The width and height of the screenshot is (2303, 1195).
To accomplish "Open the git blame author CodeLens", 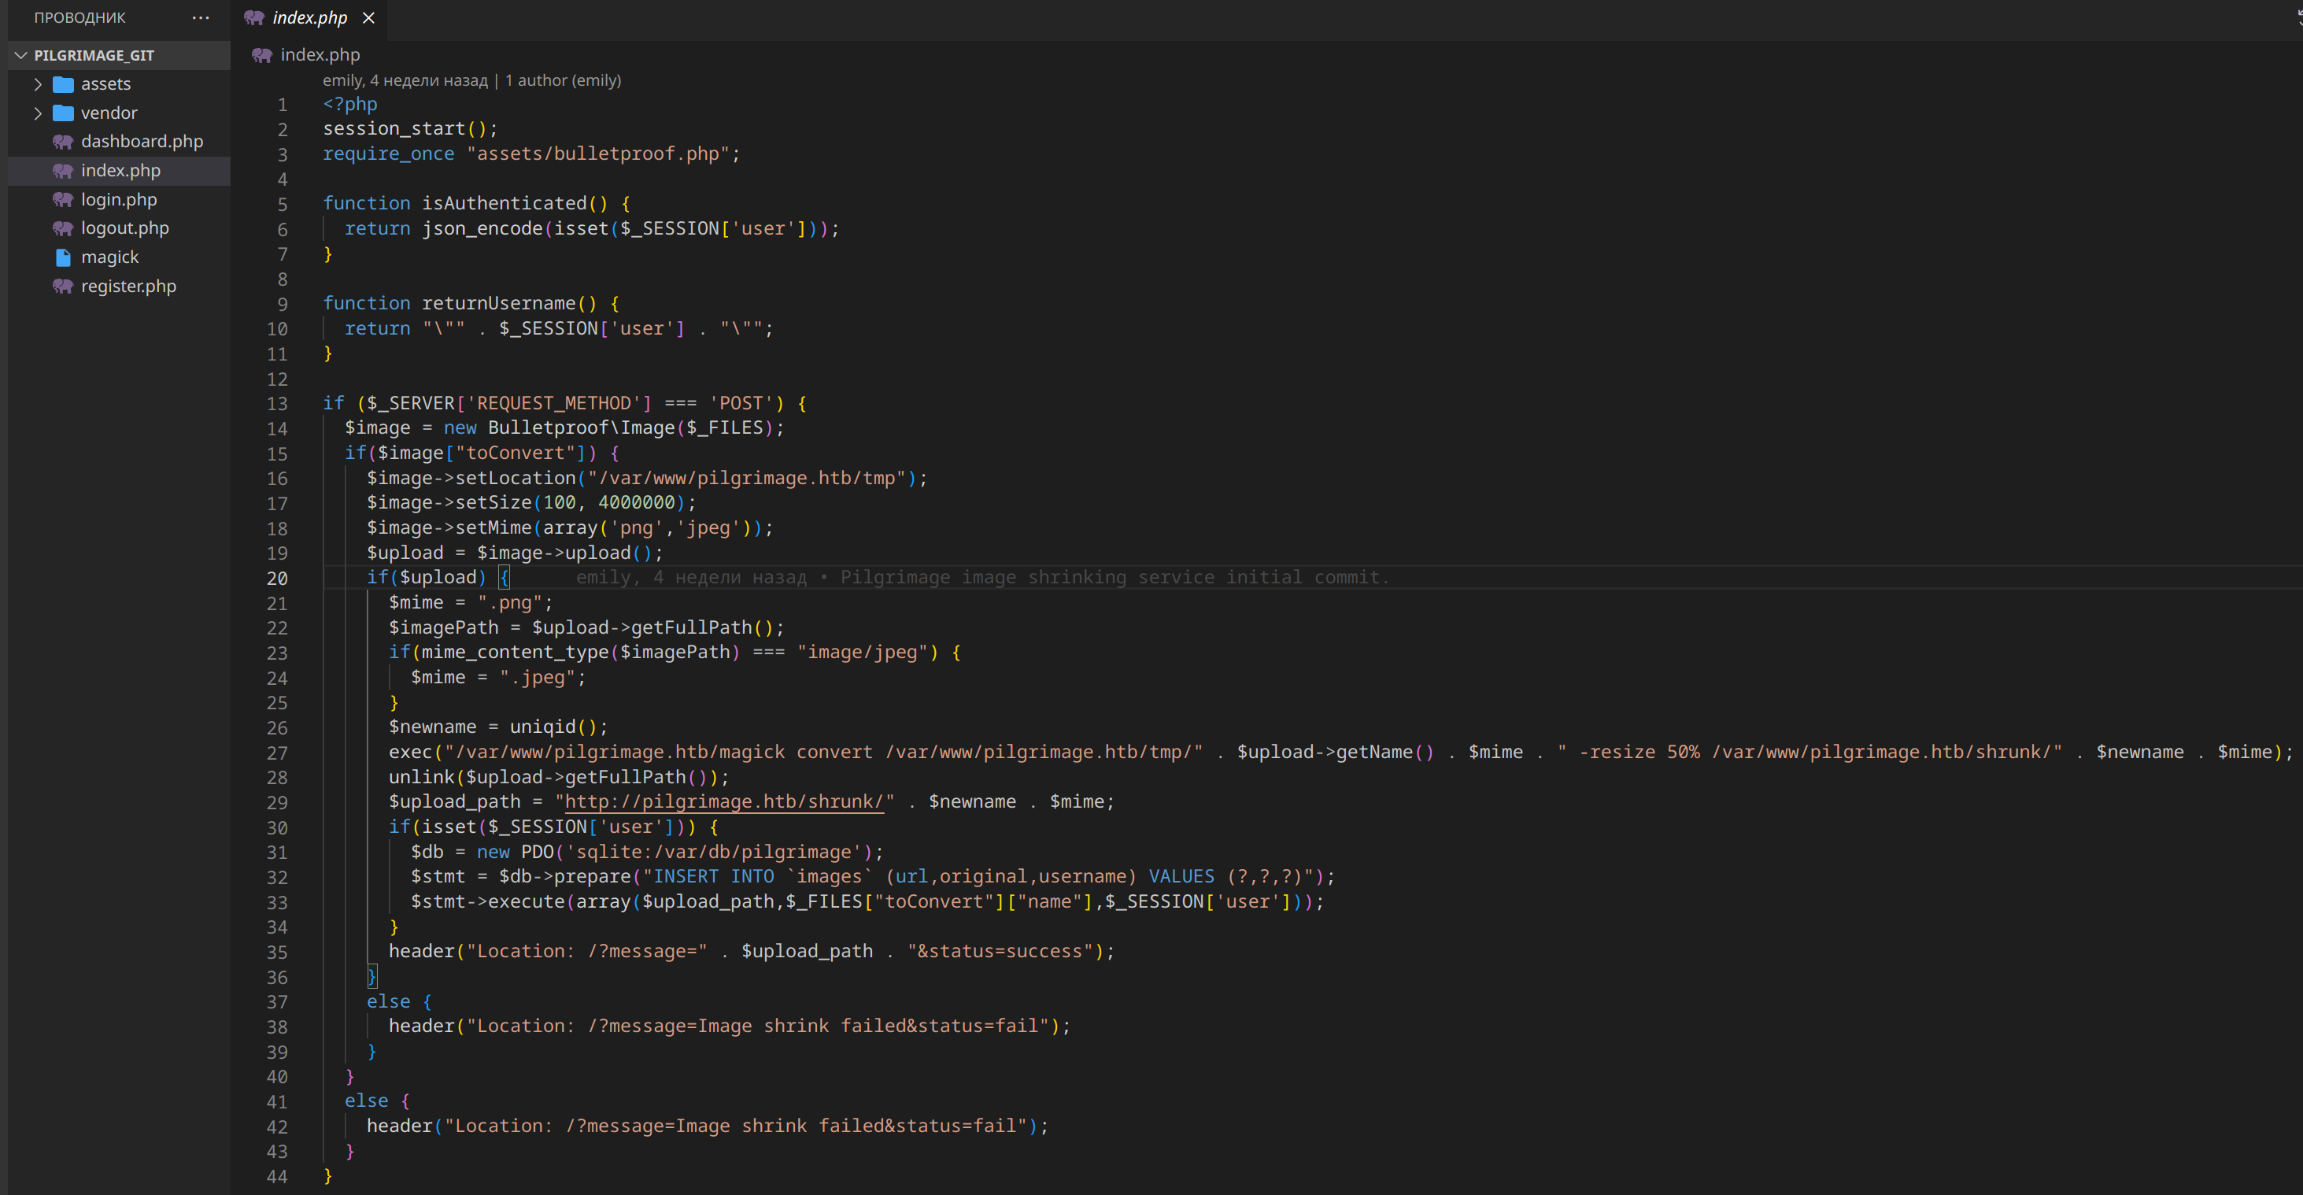I will click(405, 80).
